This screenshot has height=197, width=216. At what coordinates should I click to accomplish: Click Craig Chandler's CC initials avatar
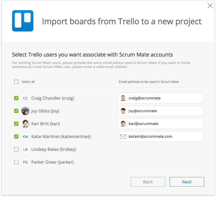click(25, 98)
